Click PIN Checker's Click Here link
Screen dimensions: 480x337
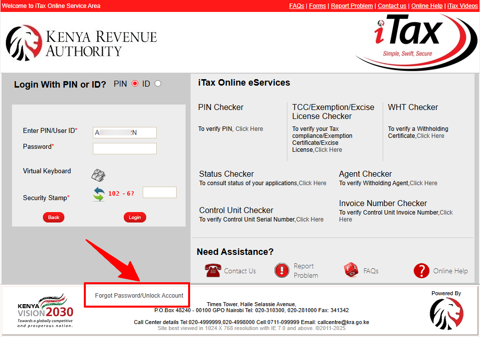(249, 129)
